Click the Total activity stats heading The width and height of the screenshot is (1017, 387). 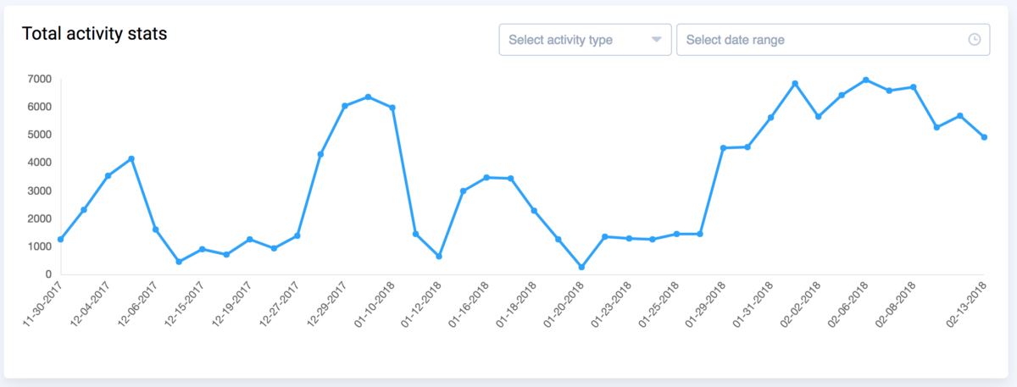pyautogui.click(x=94, y=35)
